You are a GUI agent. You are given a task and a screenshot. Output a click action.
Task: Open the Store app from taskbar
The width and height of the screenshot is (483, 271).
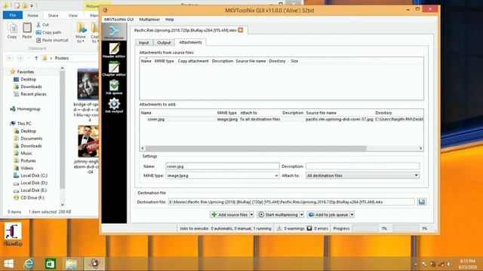coord(51,263)
